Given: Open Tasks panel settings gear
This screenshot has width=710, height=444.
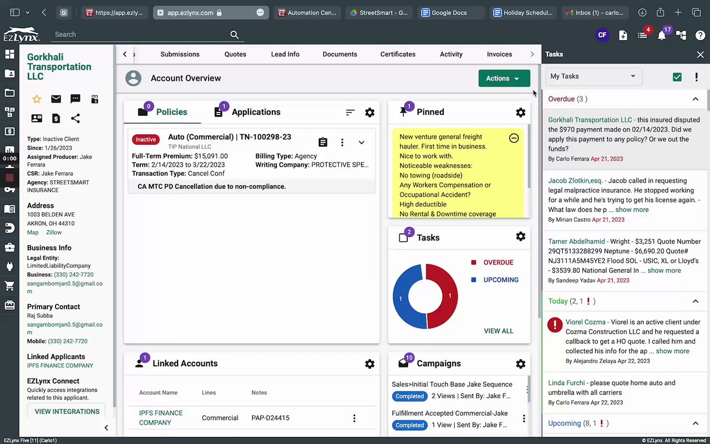Looking at the screenshot, I should [520, 237].
